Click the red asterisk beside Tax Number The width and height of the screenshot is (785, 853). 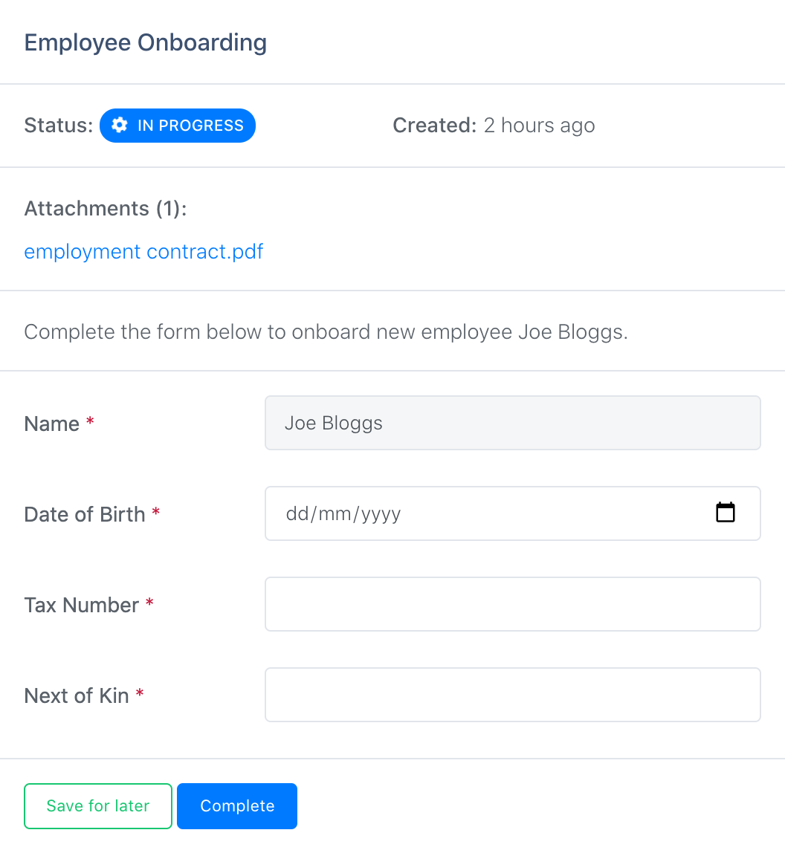149,603
